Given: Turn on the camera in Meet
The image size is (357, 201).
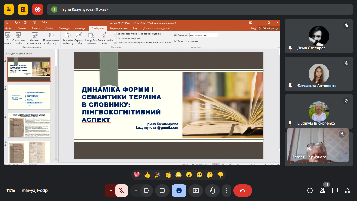Looking at the screenshot, I should (147, 191).
